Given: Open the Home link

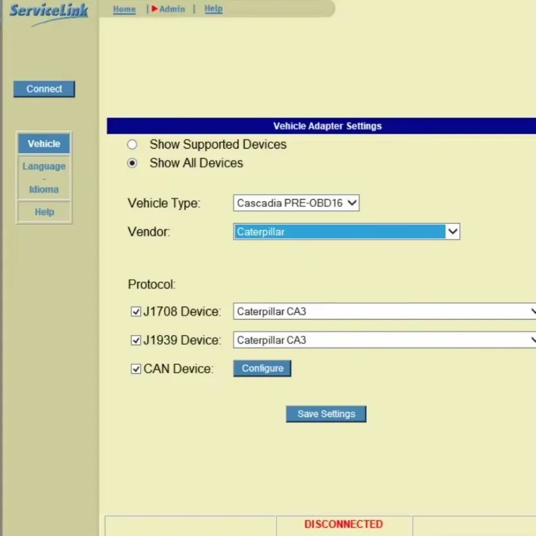Looking at the screenshot, I should (x=124, y=9).
